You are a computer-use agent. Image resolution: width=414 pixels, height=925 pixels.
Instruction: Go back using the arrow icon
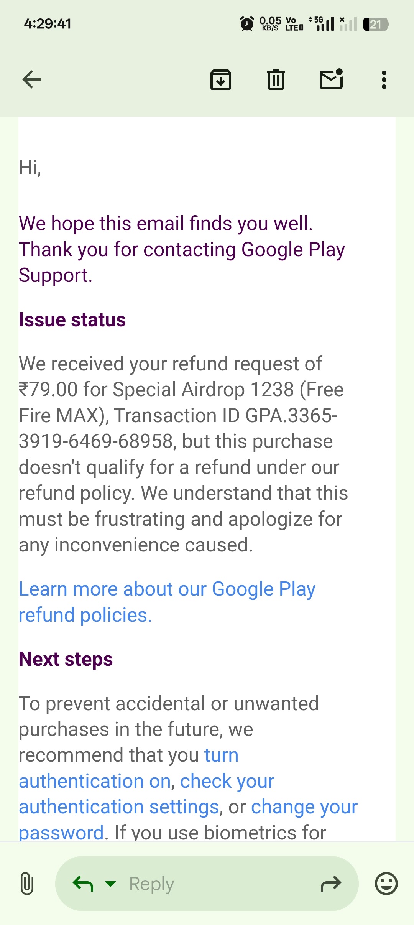coord(31,80)
